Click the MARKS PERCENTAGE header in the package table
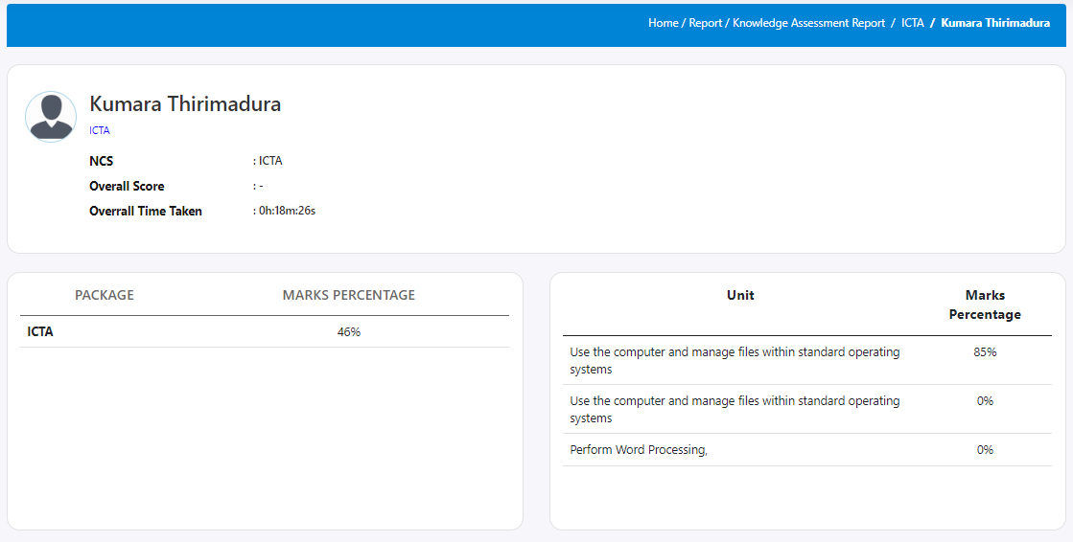 tap(349, 295)
